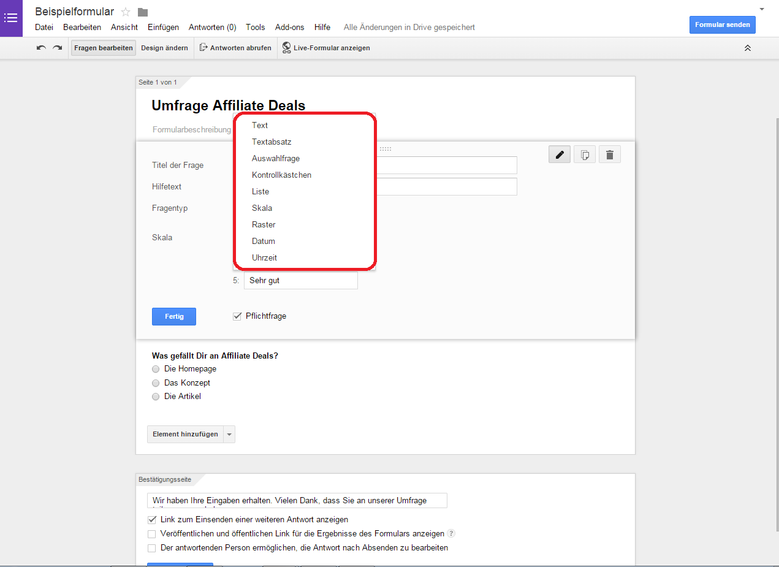Open dropdown arrow beside Element hinzufügen

coord(229,434)
